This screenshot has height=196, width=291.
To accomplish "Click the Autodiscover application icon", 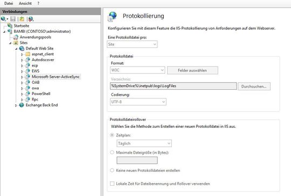I will (28, 60).
